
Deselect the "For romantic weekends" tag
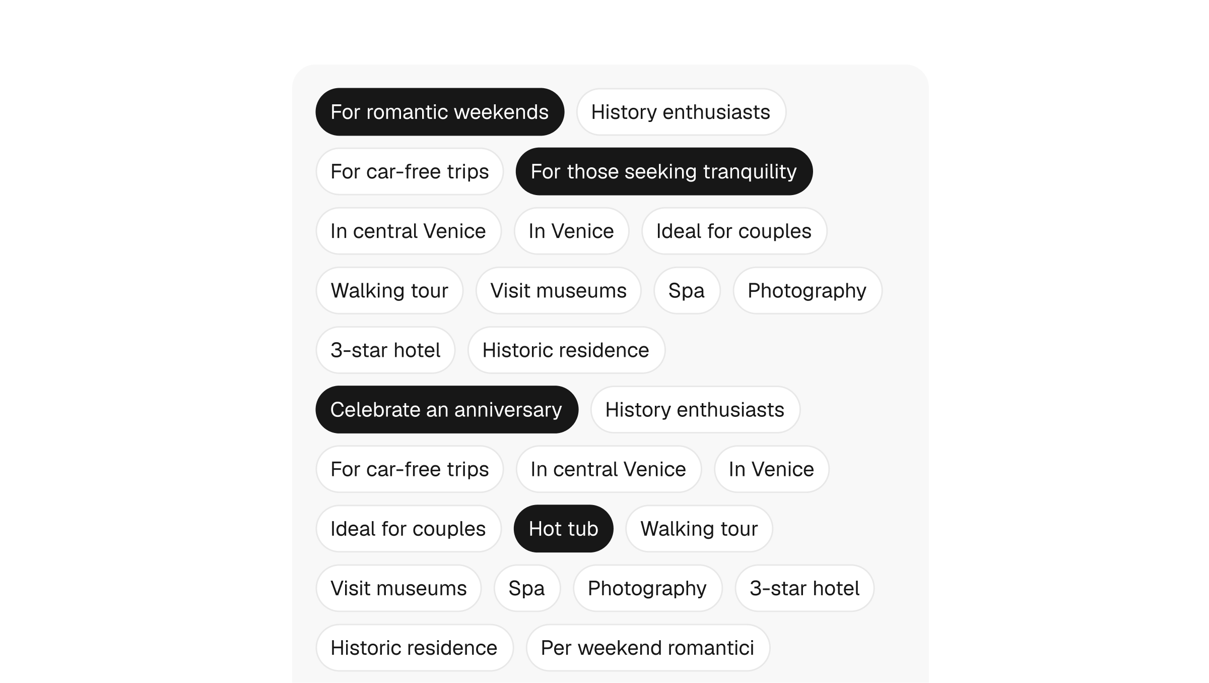tap(440, 112)
